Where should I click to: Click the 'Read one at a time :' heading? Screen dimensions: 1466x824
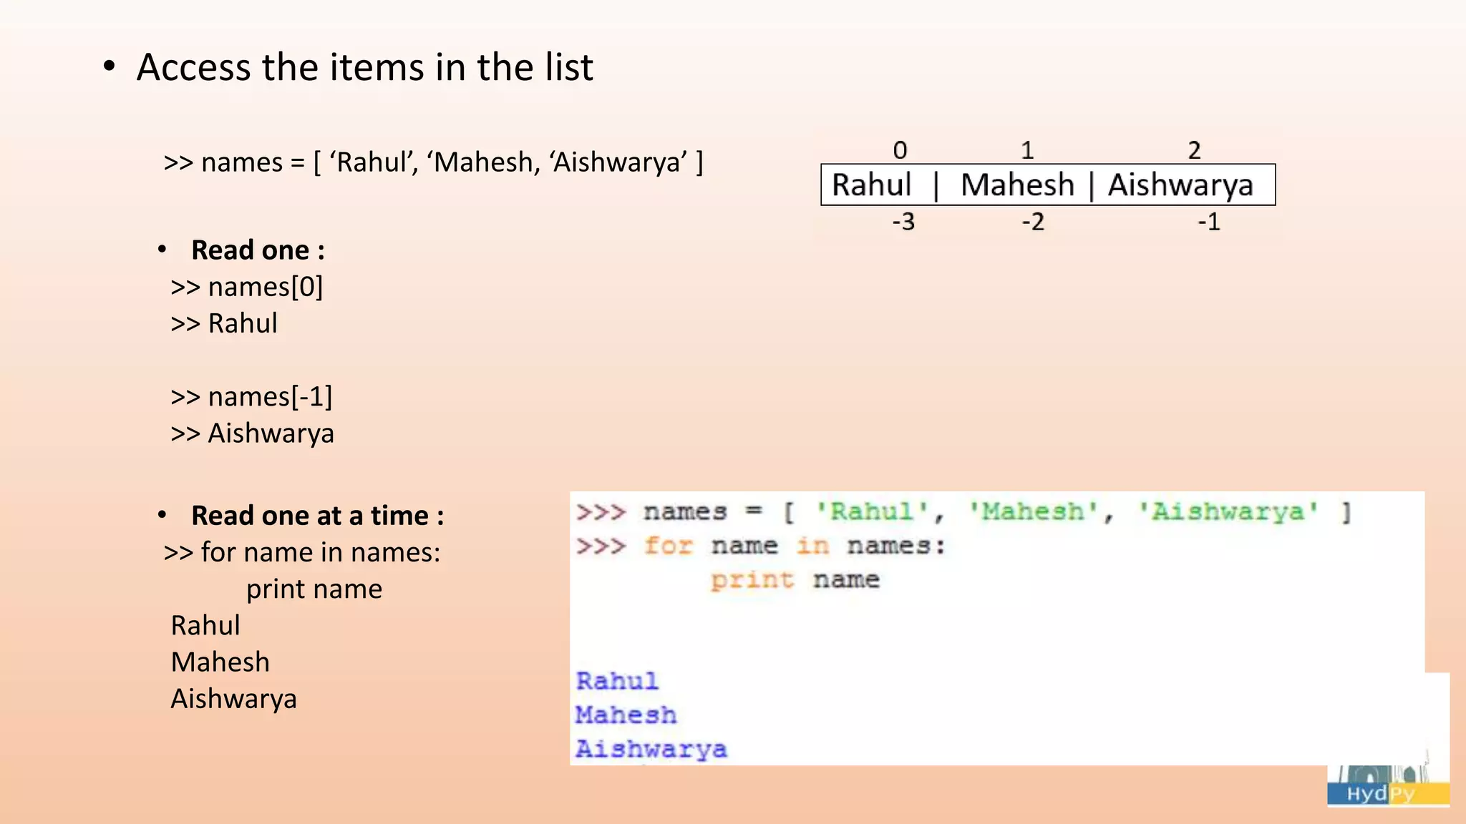pyautogui.click(x=318, y=516)
